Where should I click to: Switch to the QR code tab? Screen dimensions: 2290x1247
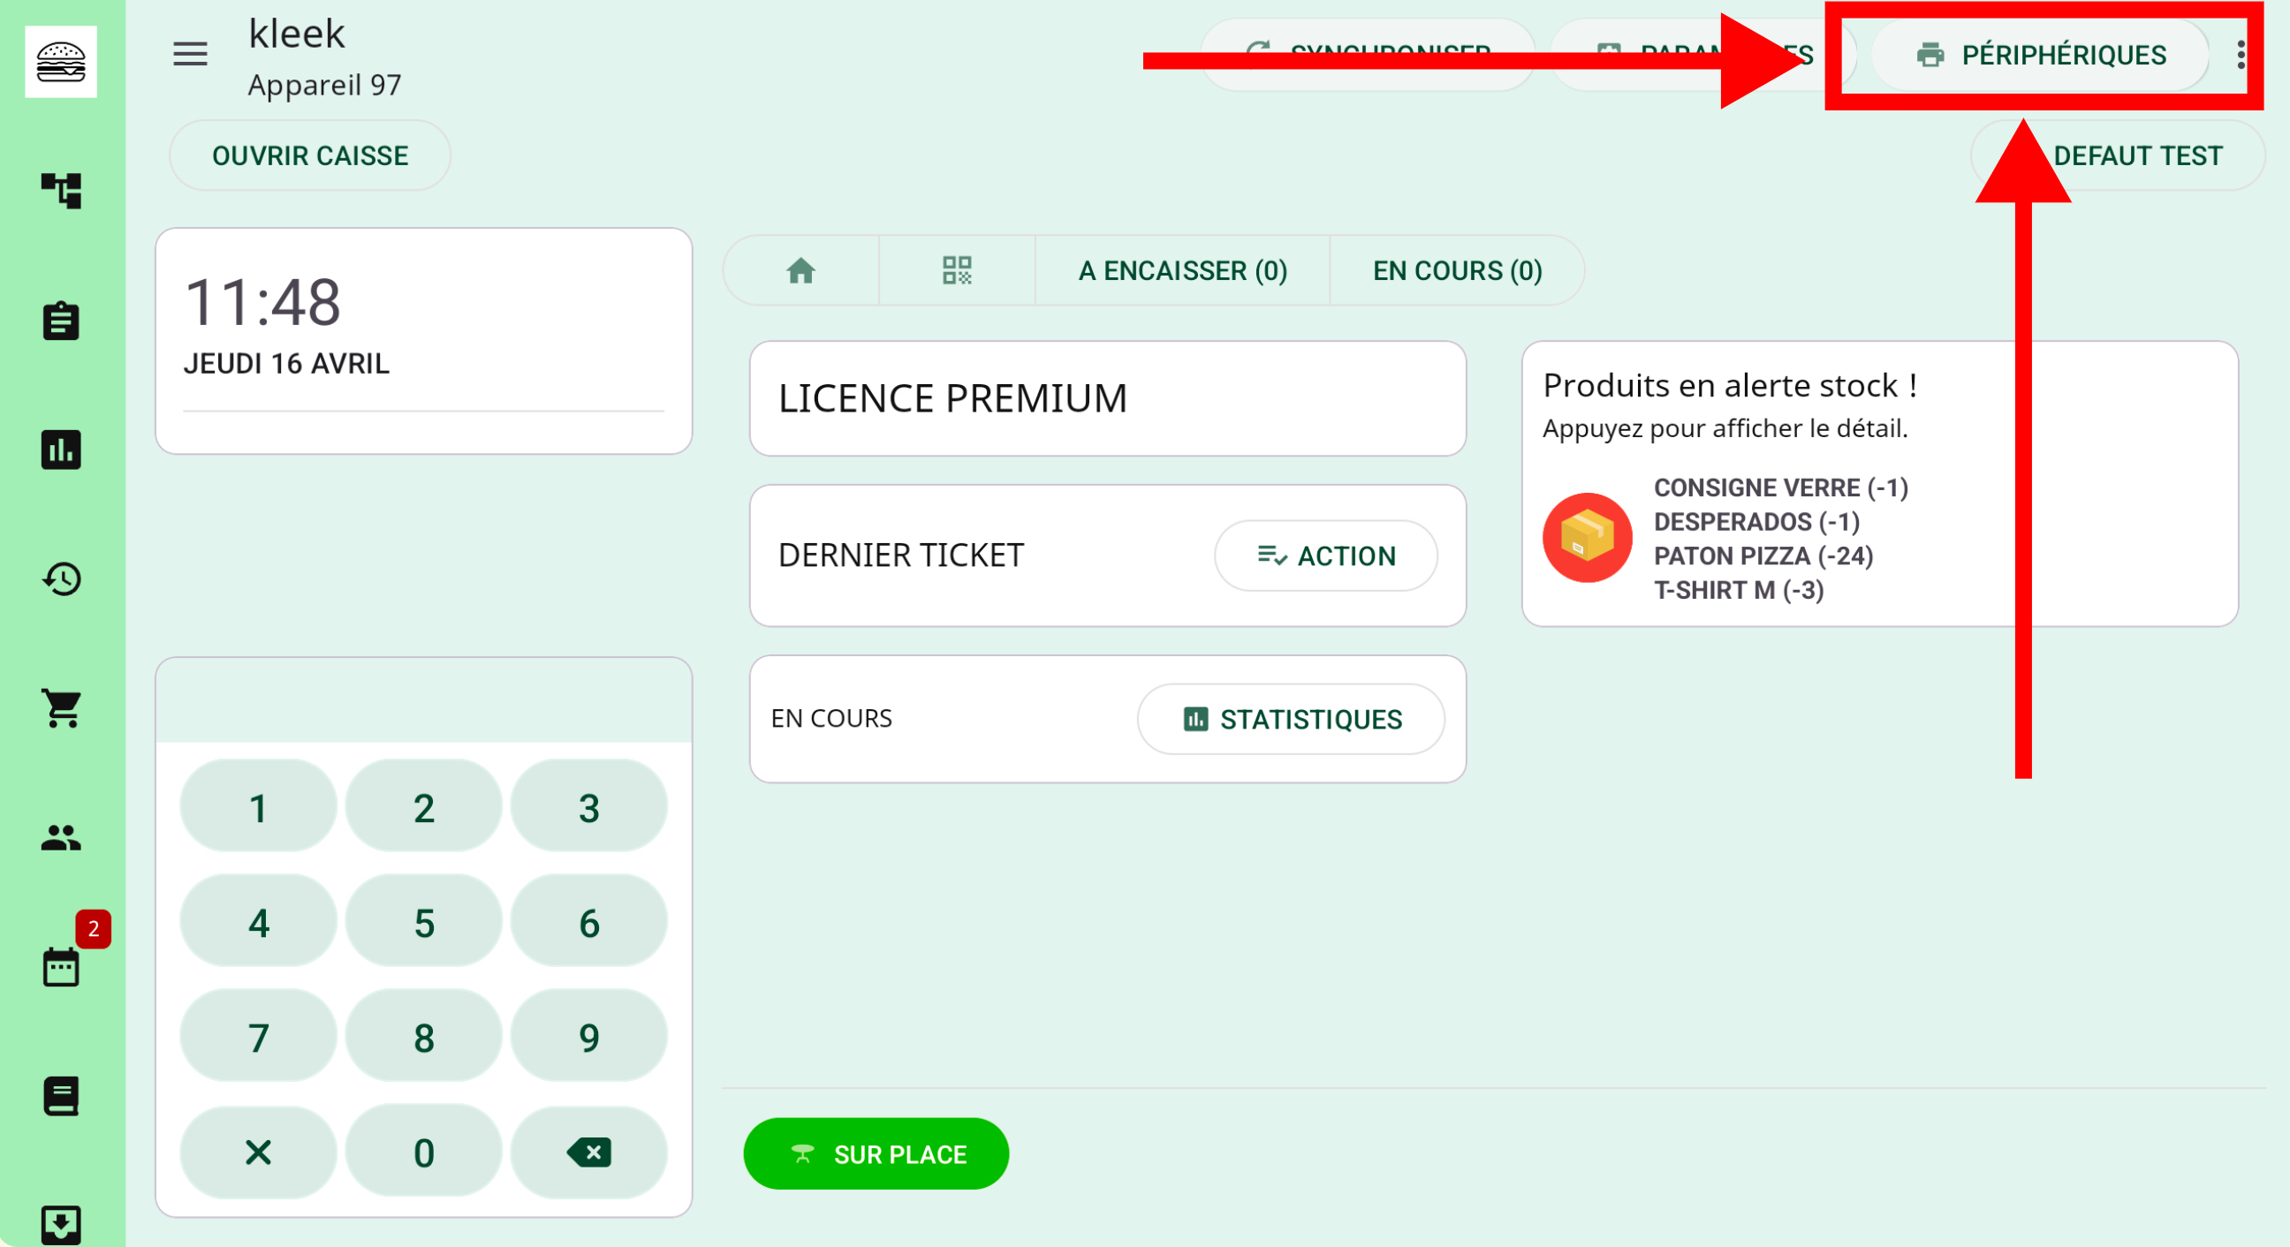(x=957, y=270)
